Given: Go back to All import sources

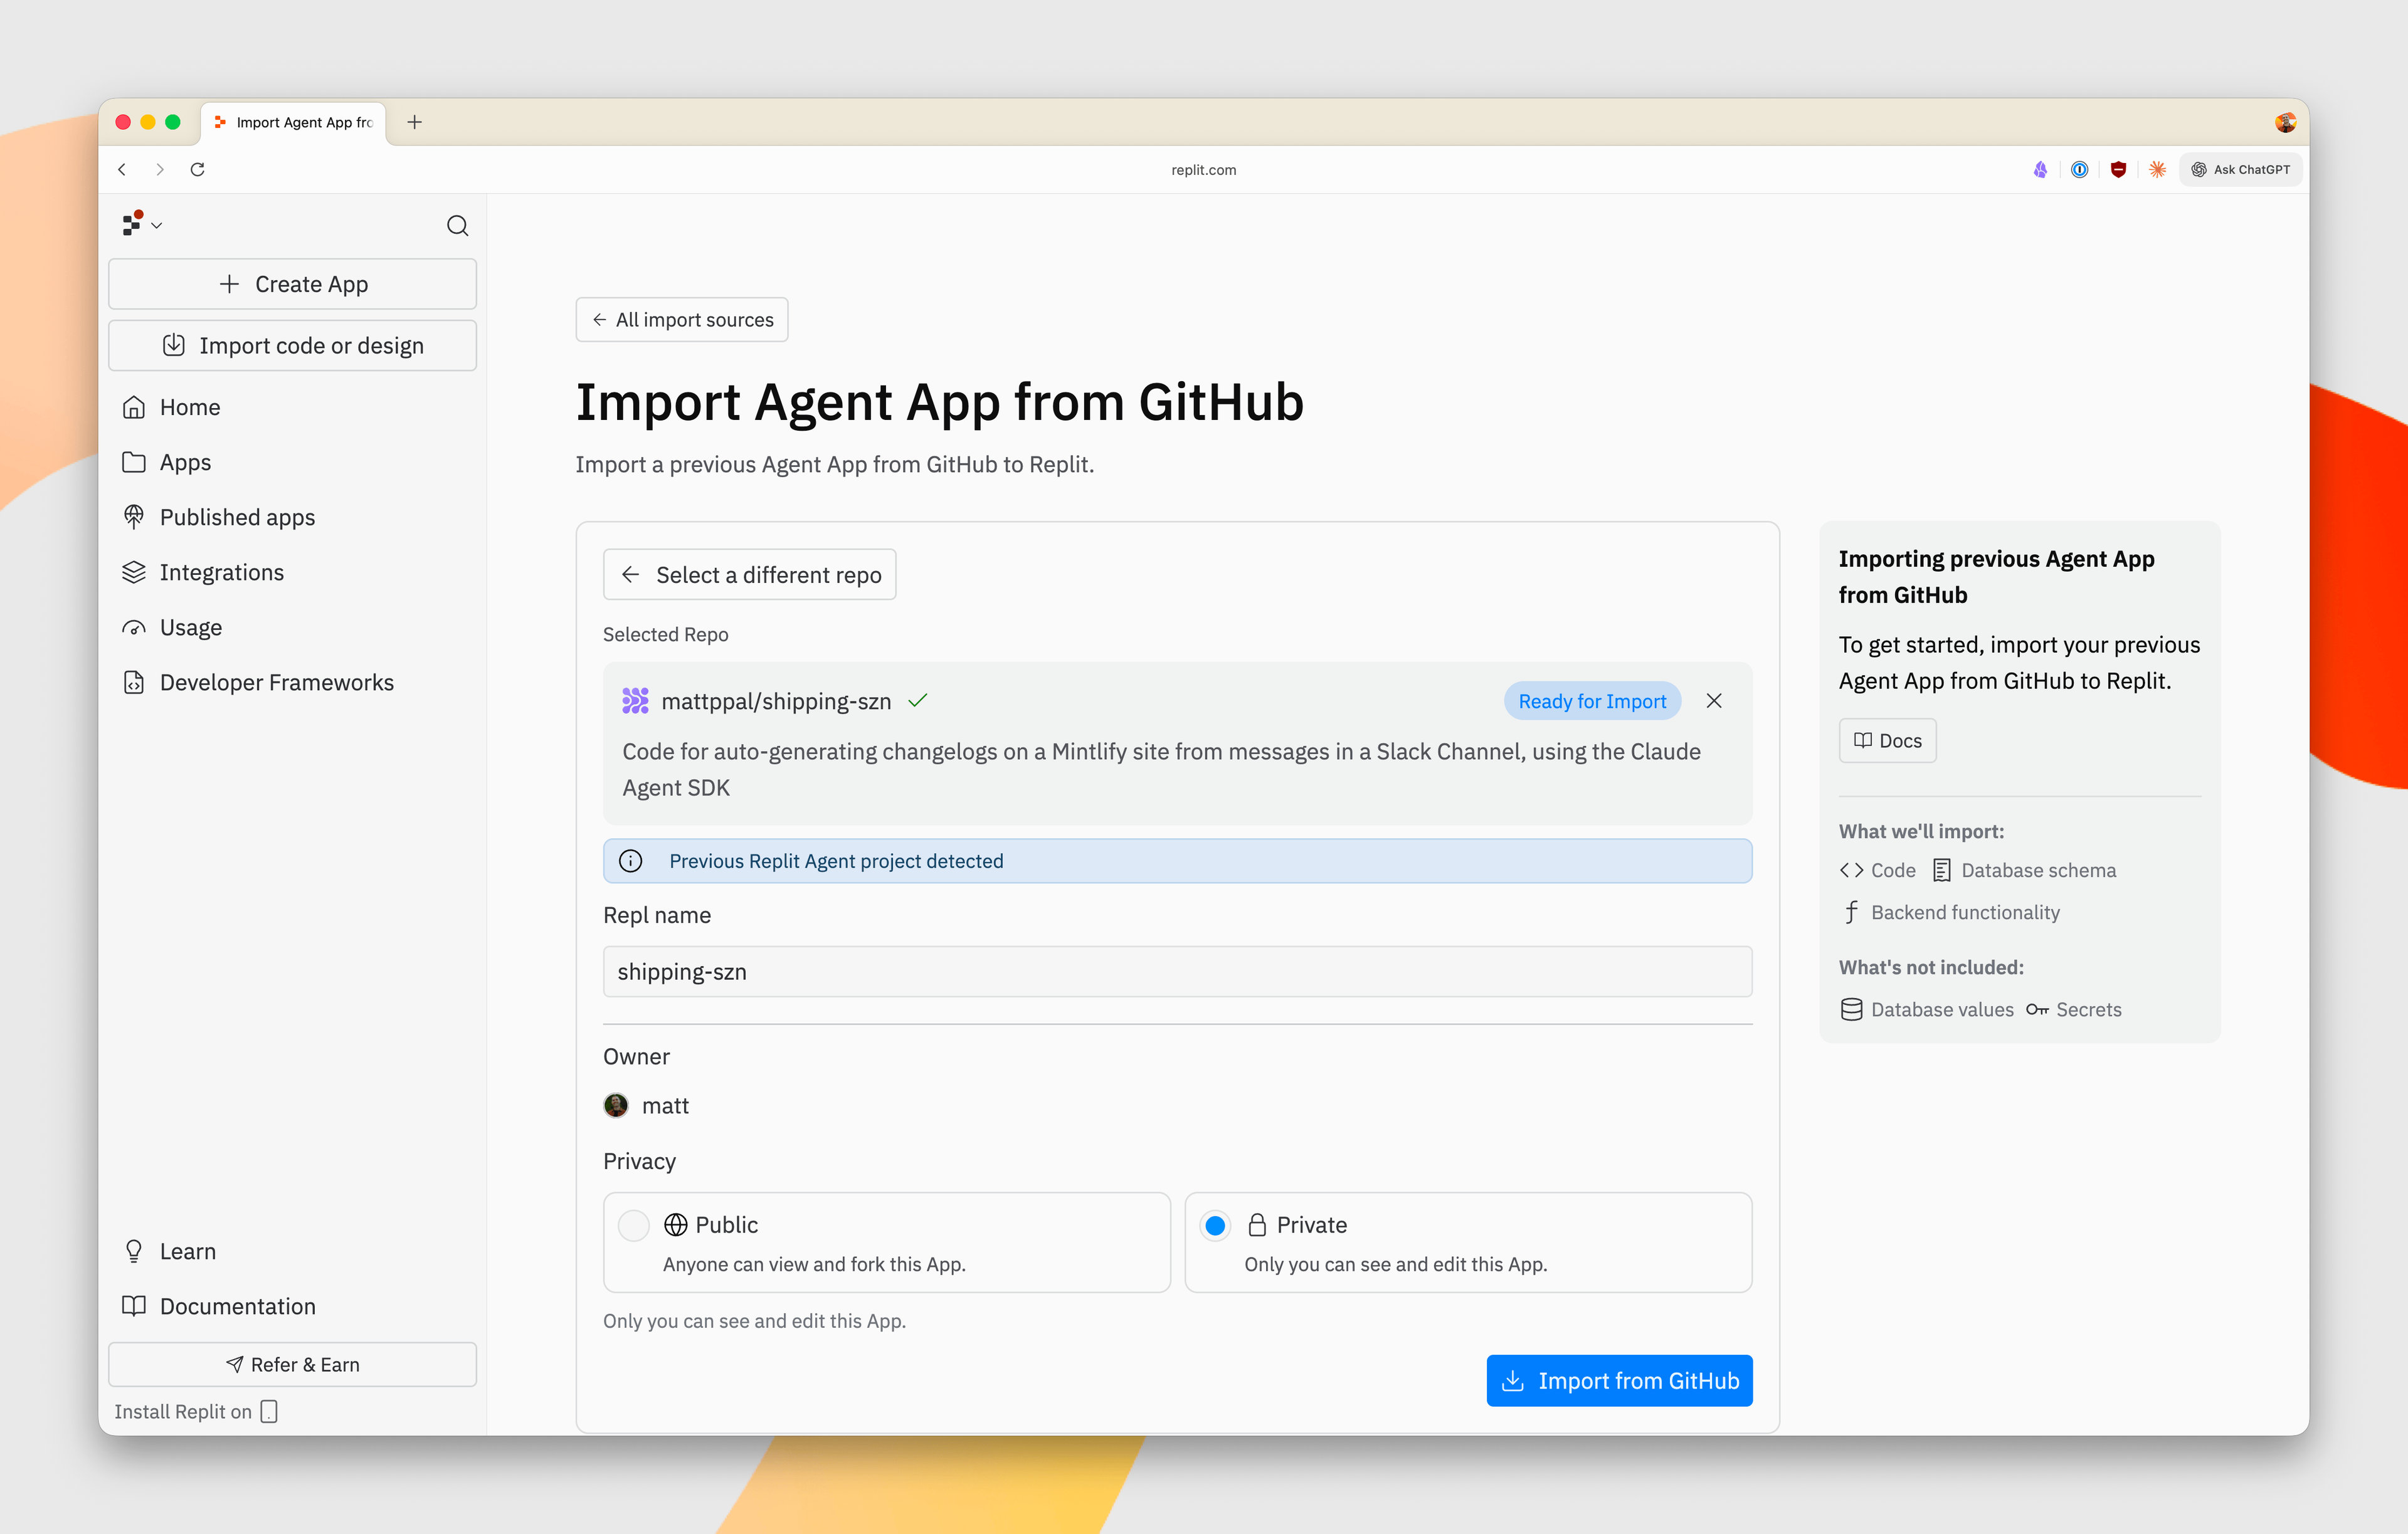Looking at the screenshot, I should click(x=682, y=320).
